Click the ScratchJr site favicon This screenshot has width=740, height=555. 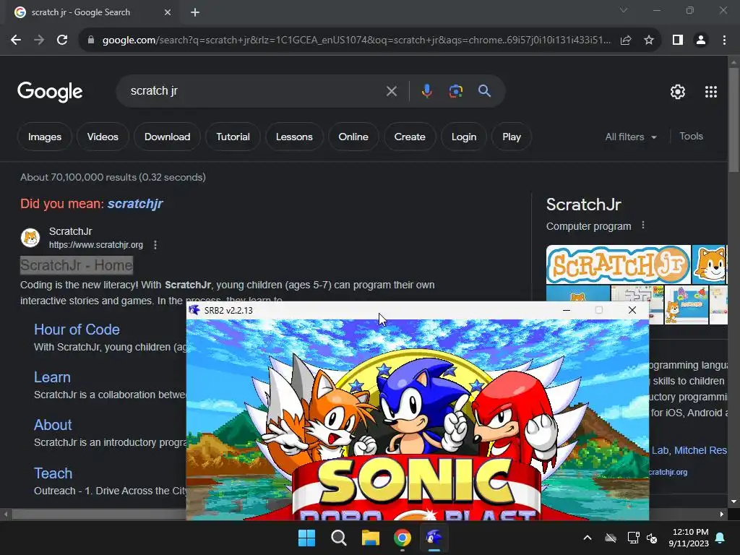pyautogui.click(x=30, y=237)
